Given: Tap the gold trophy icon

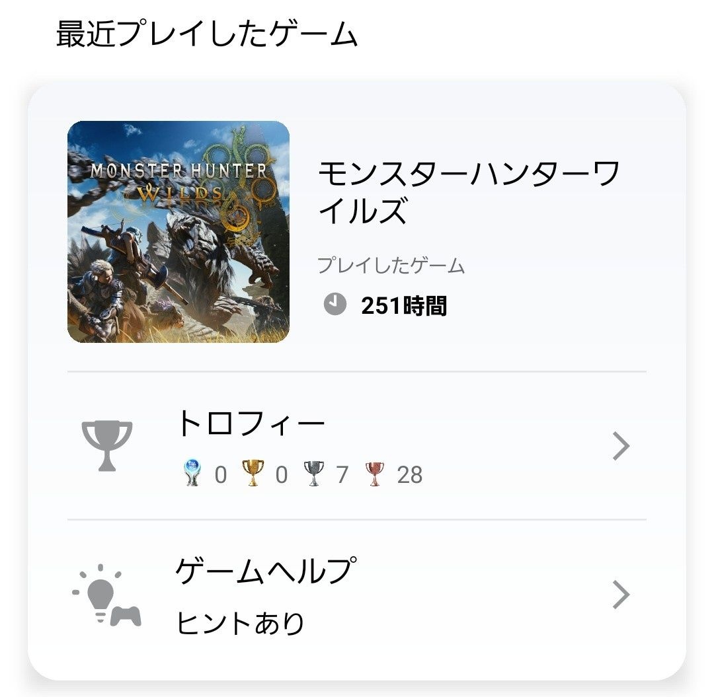Looking at the screenshot, I should (253, 473).
